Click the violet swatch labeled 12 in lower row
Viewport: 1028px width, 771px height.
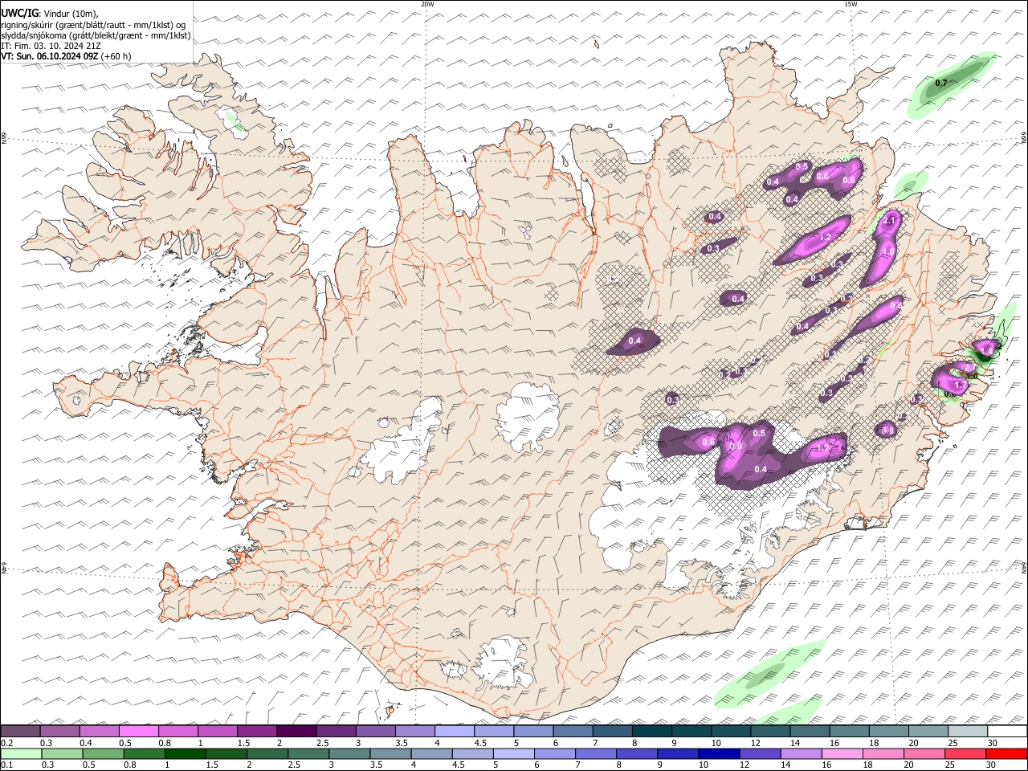(x=759, y=754)
